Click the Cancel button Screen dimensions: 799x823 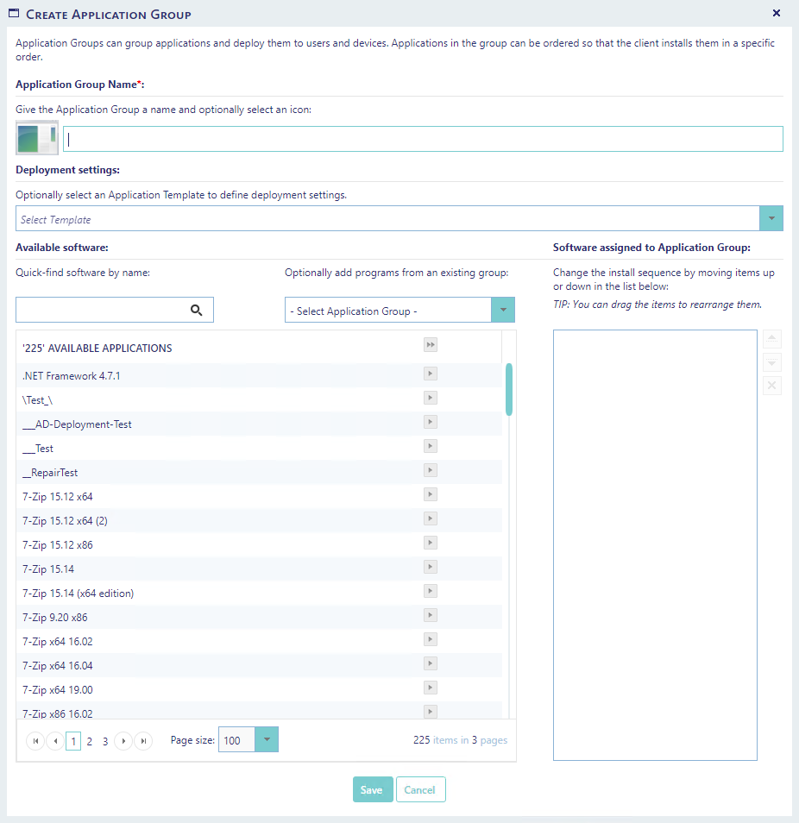pos(420,790)
